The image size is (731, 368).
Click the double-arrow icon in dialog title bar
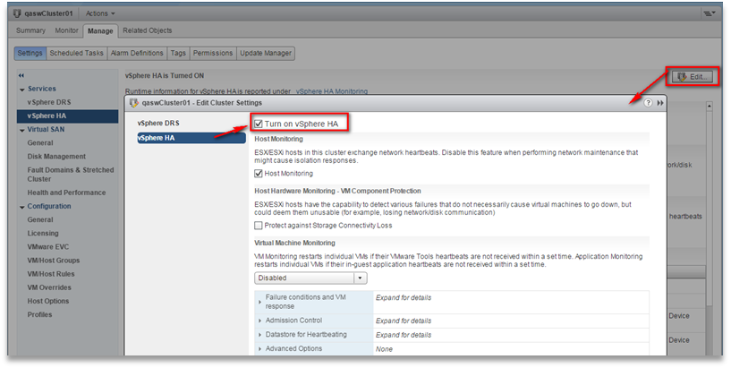pyautogui.click(x=660, y=103)
